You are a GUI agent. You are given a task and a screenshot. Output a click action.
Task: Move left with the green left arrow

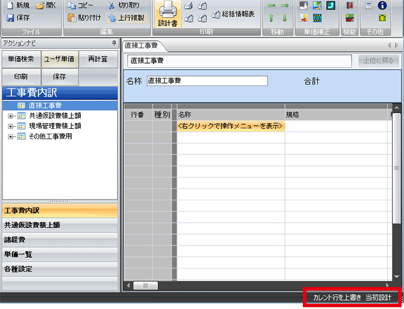point(271,5)
